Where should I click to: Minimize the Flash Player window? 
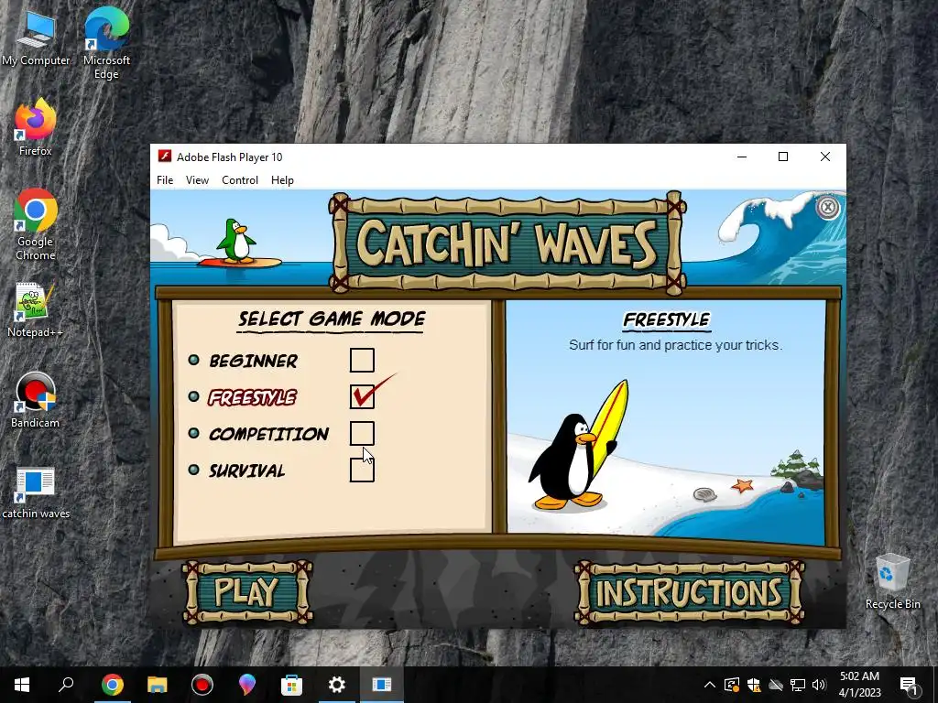742,157
